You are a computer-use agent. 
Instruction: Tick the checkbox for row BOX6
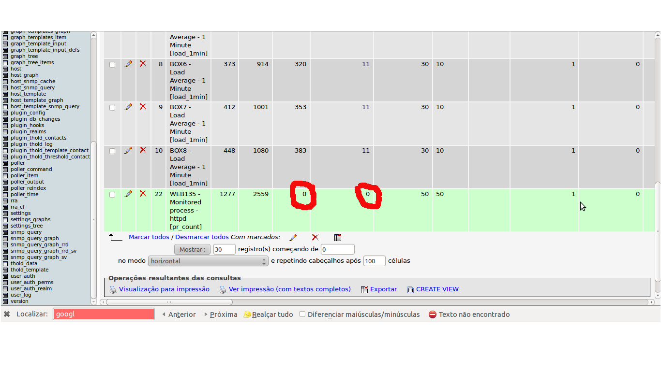point(112,64)
